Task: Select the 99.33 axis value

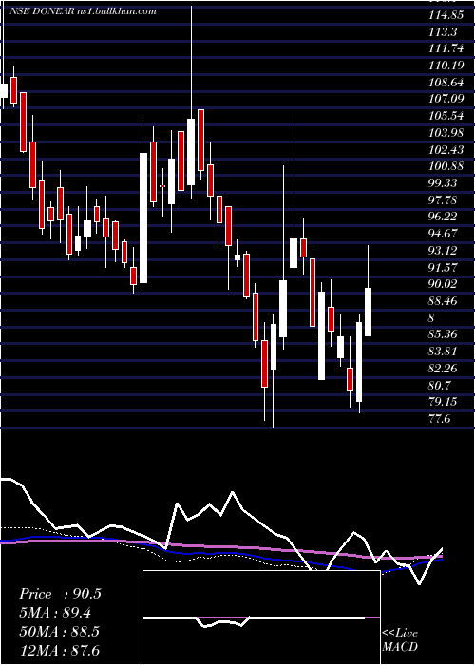Action: [x=443, y=182]
